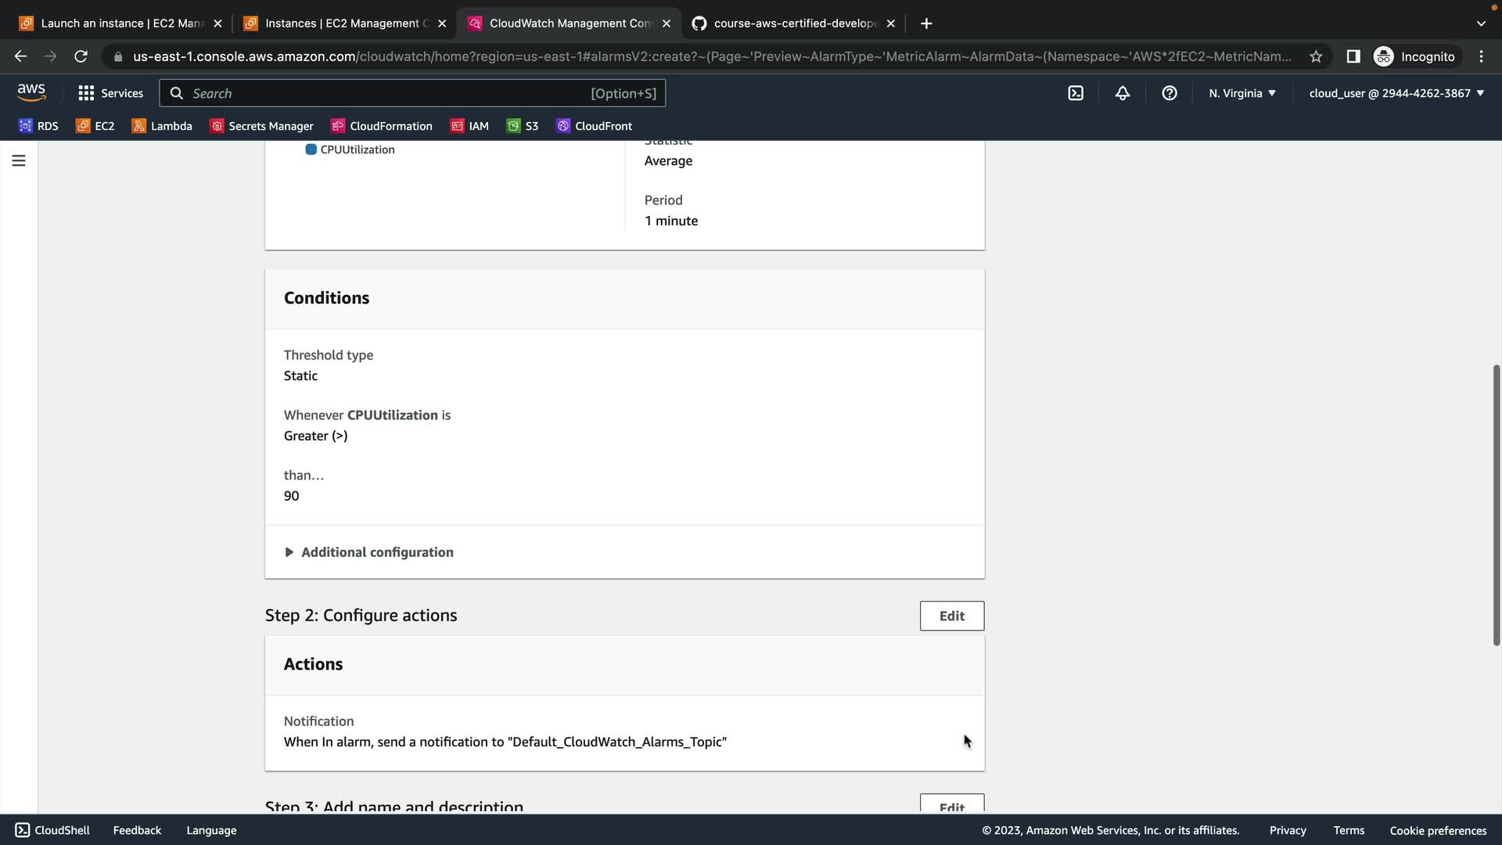Open the N. Virginia region dropdown
The height and width of the screenshot is (845, 1502).
[1241, 93]
